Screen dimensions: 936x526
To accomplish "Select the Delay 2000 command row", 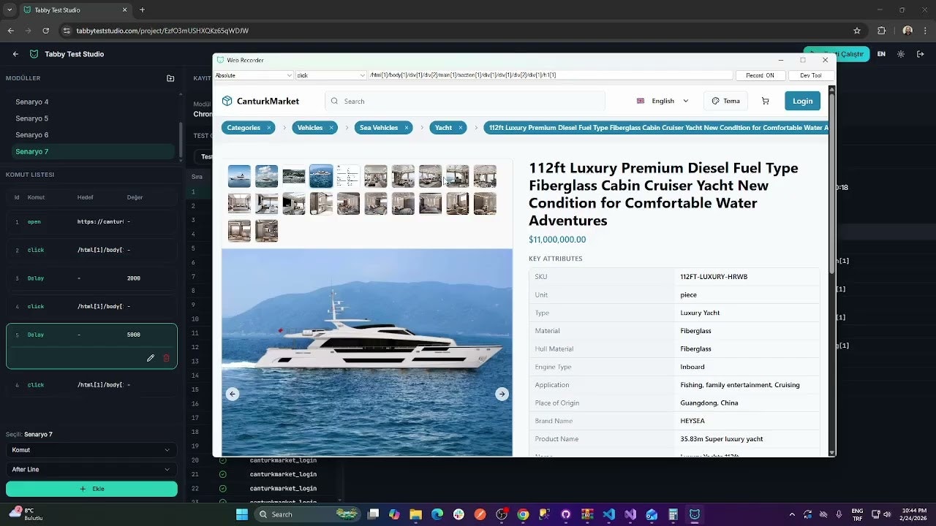I will click(x=91, y=278).
